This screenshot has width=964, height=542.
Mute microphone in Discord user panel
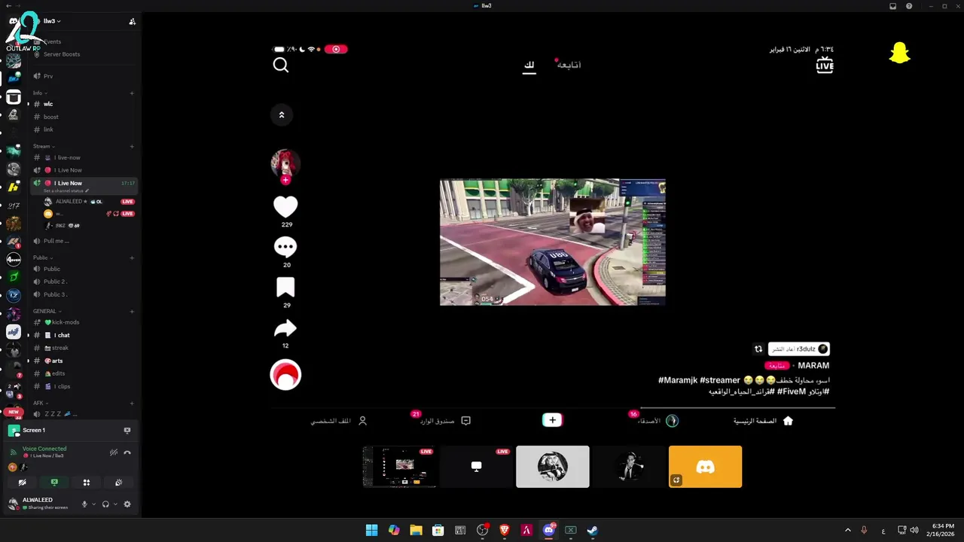(84, 504)
